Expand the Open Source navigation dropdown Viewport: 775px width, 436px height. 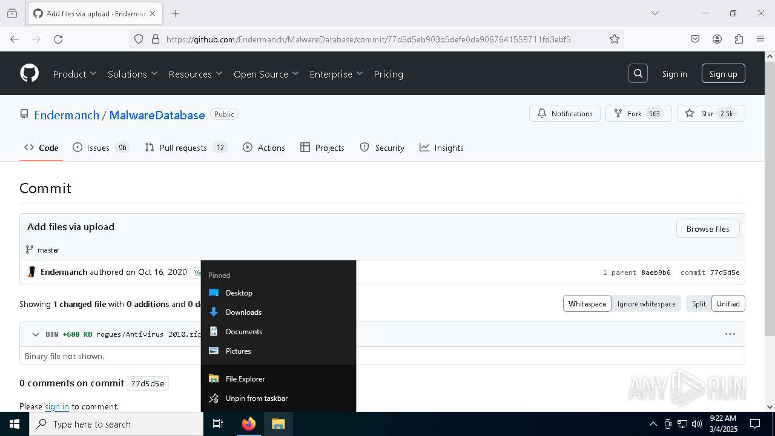coord(266,74)
